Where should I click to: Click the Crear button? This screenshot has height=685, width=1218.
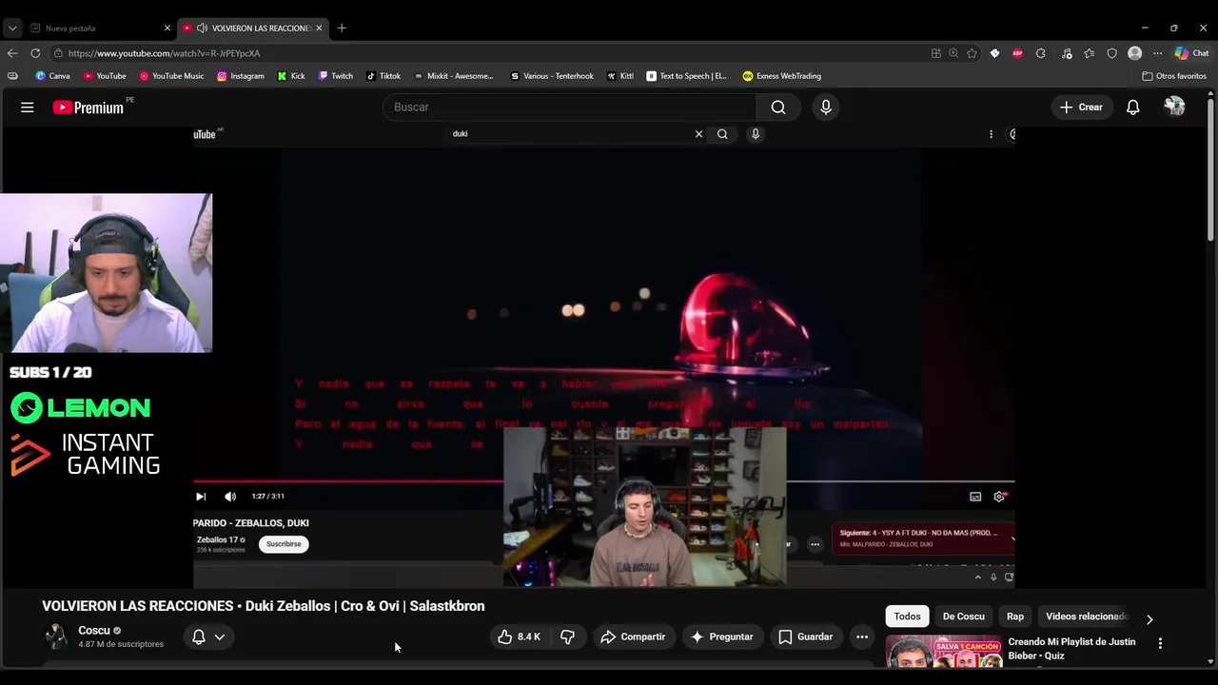coord(1081,108)
